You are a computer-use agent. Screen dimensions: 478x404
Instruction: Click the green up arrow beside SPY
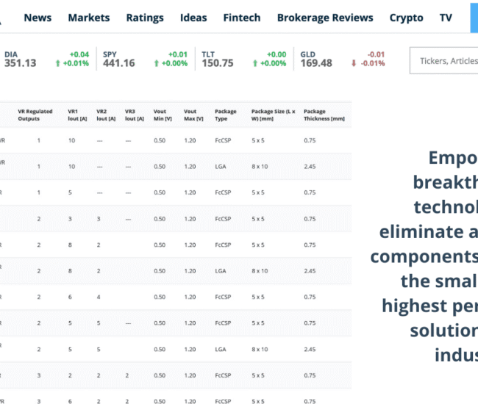pos(156,63)
